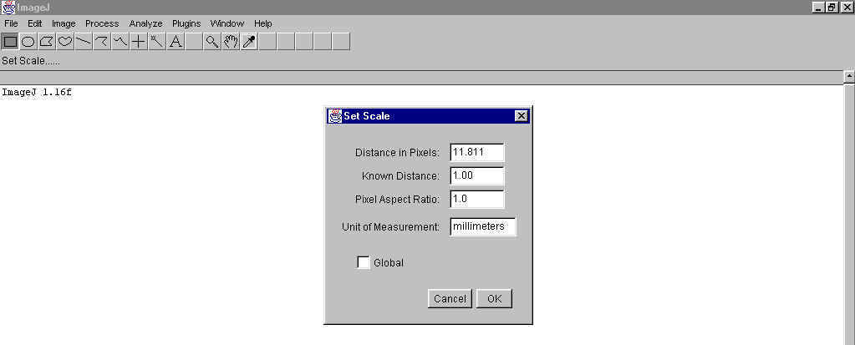Minimize the ImageJ window
This screenshot has width=855, height=345.
818,7
